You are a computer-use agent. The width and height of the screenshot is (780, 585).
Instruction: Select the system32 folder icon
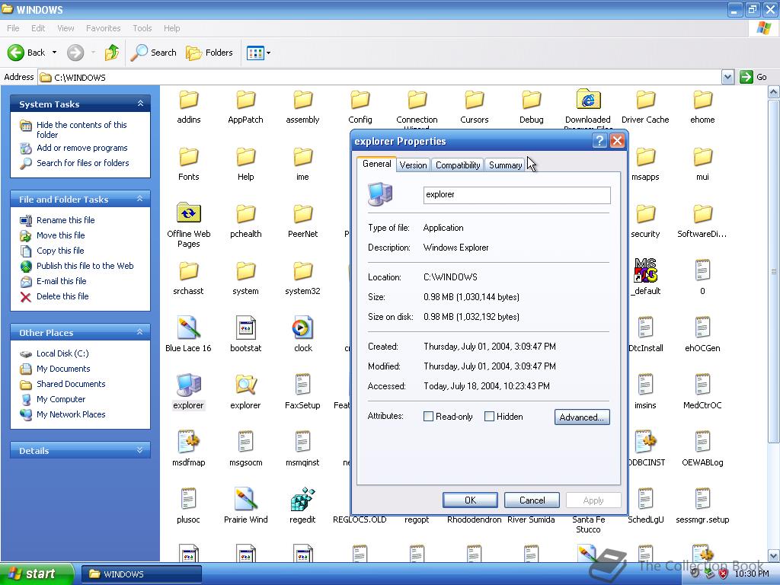(302, 272)
